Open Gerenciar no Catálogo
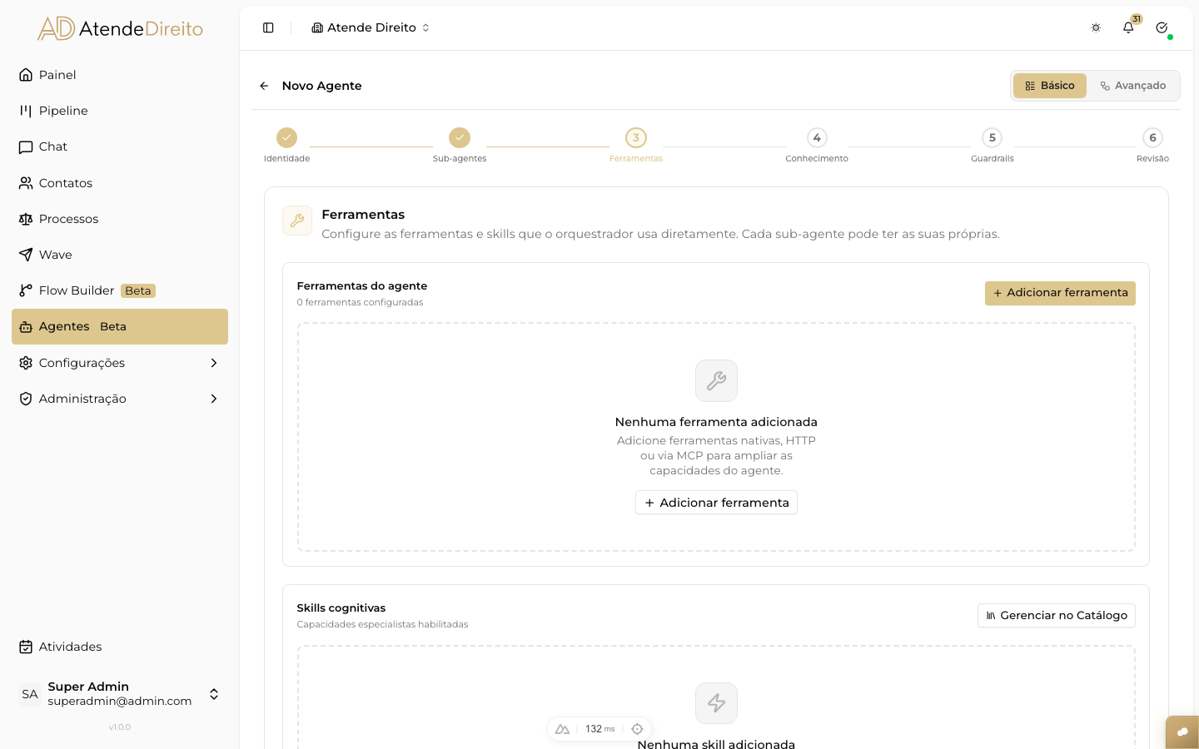 pos(1057,616)
